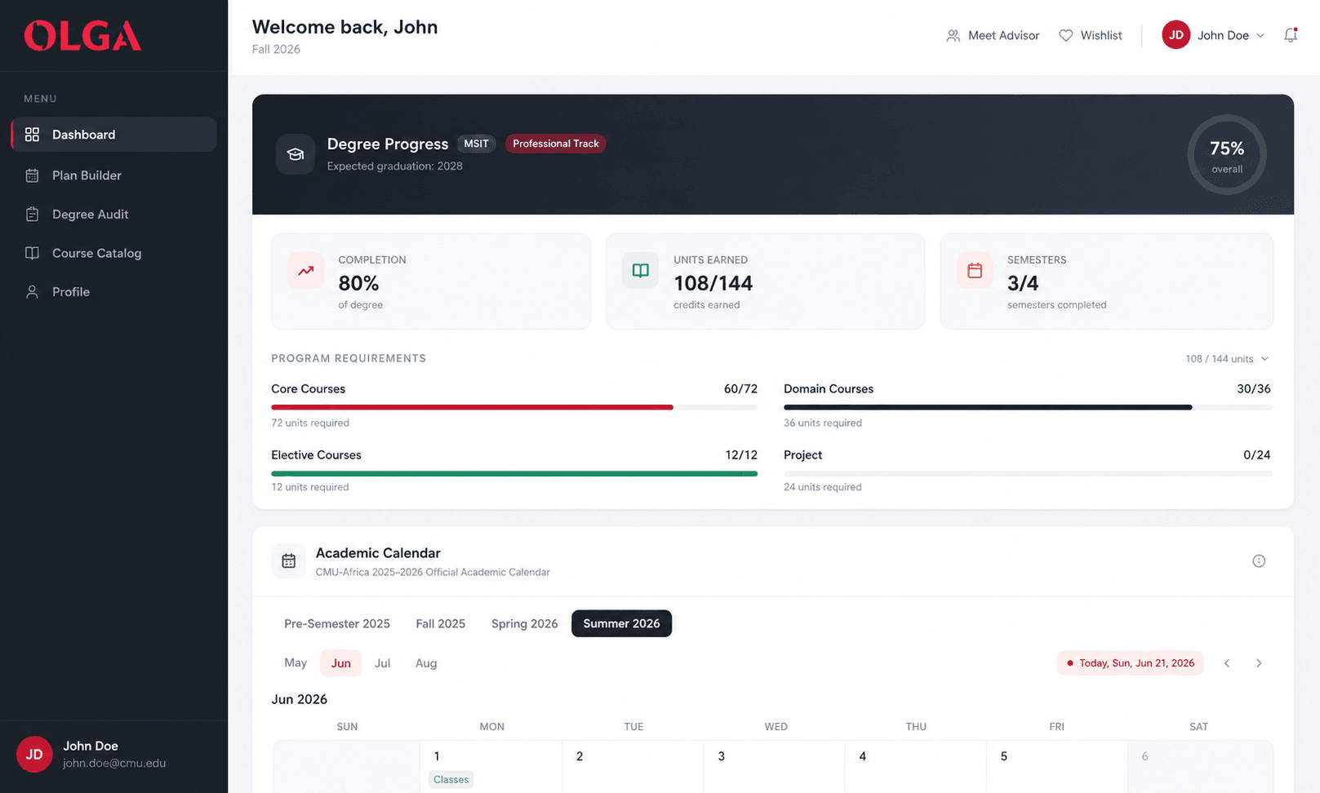
Task: Select the Jun month tab
Action: tap(341, 663)
